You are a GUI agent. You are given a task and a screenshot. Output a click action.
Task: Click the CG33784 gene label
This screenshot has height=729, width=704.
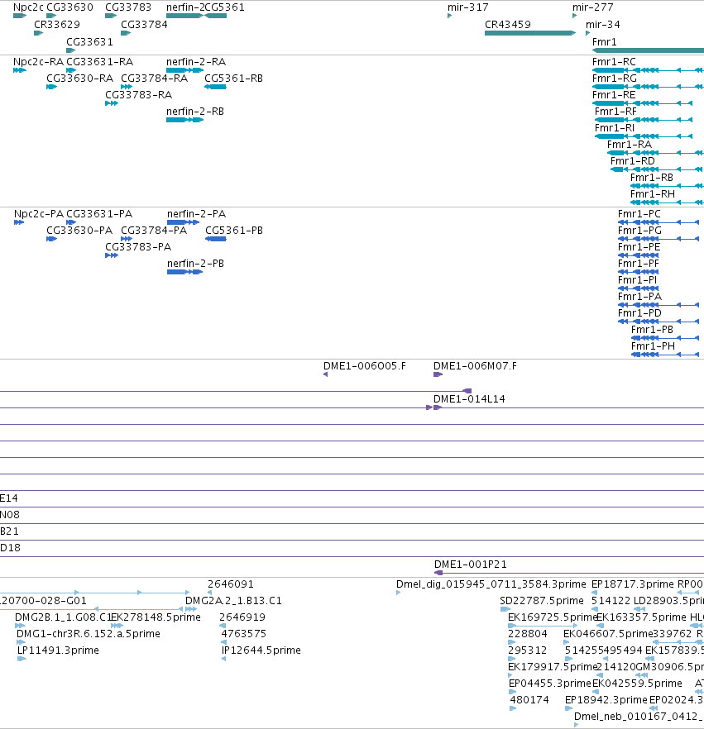click(x=144, y=25)
